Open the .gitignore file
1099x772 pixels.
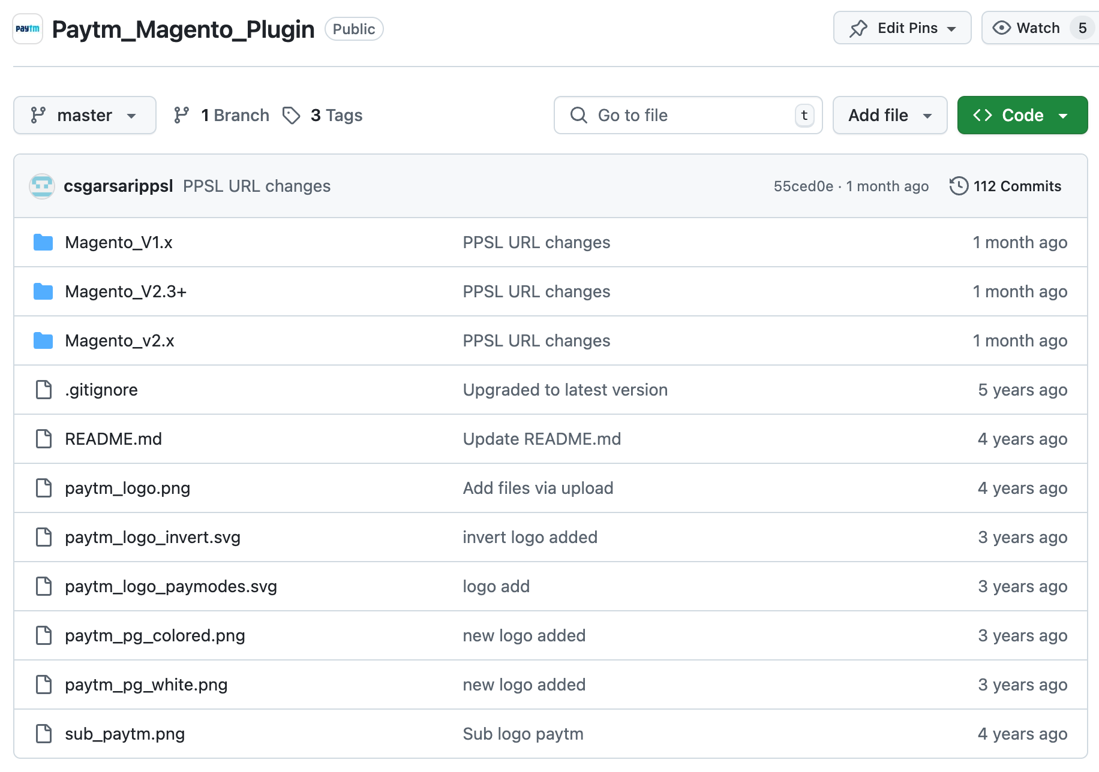tap(101, 390)
